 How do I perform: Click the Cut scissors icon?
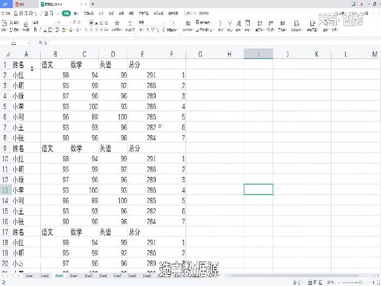tap(11, 23)
